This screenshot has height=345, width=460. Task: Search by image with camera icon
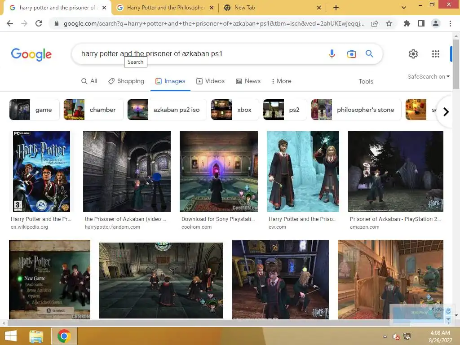click(351, 54)
